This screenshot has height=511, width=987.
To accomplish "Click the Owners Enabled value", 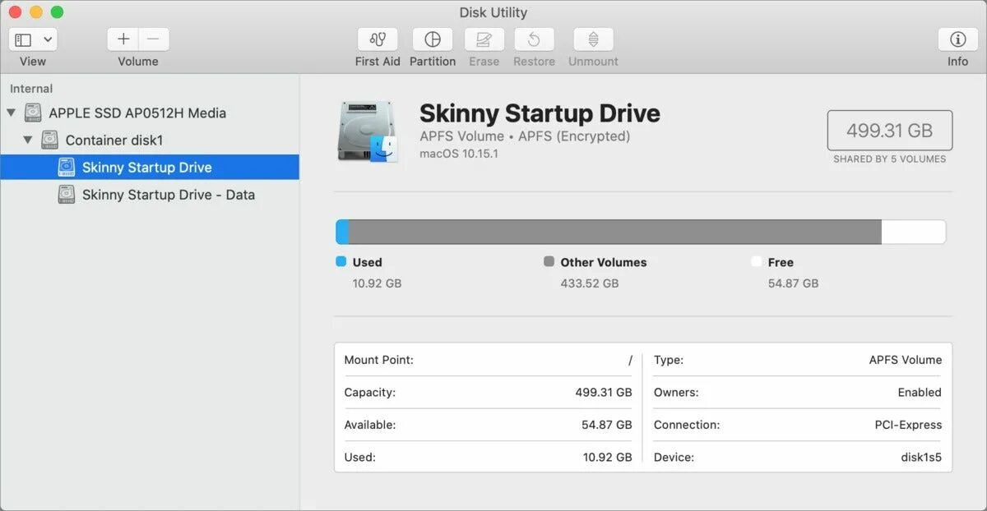I will coord(920,392).
